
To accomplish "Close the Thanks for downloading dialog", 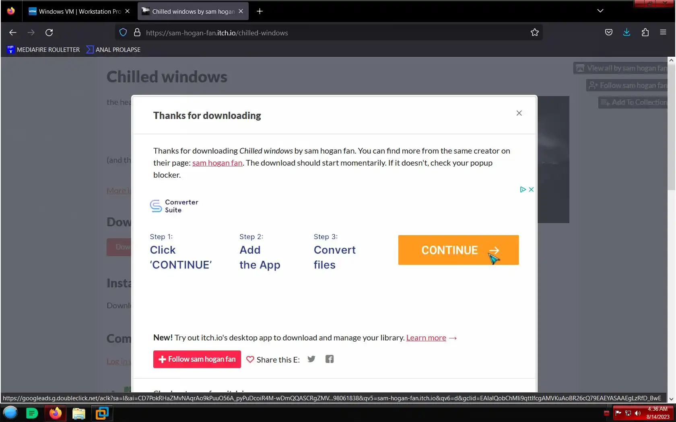I will pyautogui.click(x=519, y=113).
